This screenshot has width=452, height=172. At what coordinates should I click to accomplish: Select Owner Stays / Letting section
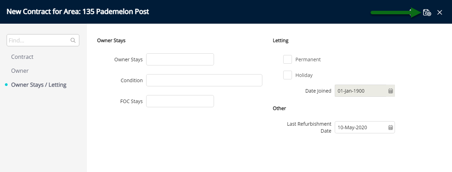pyautogui.click(x=39, y=85)
